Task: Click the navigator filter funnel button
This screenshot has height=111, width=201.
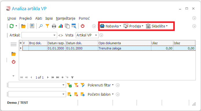Action: click(72, 77)
